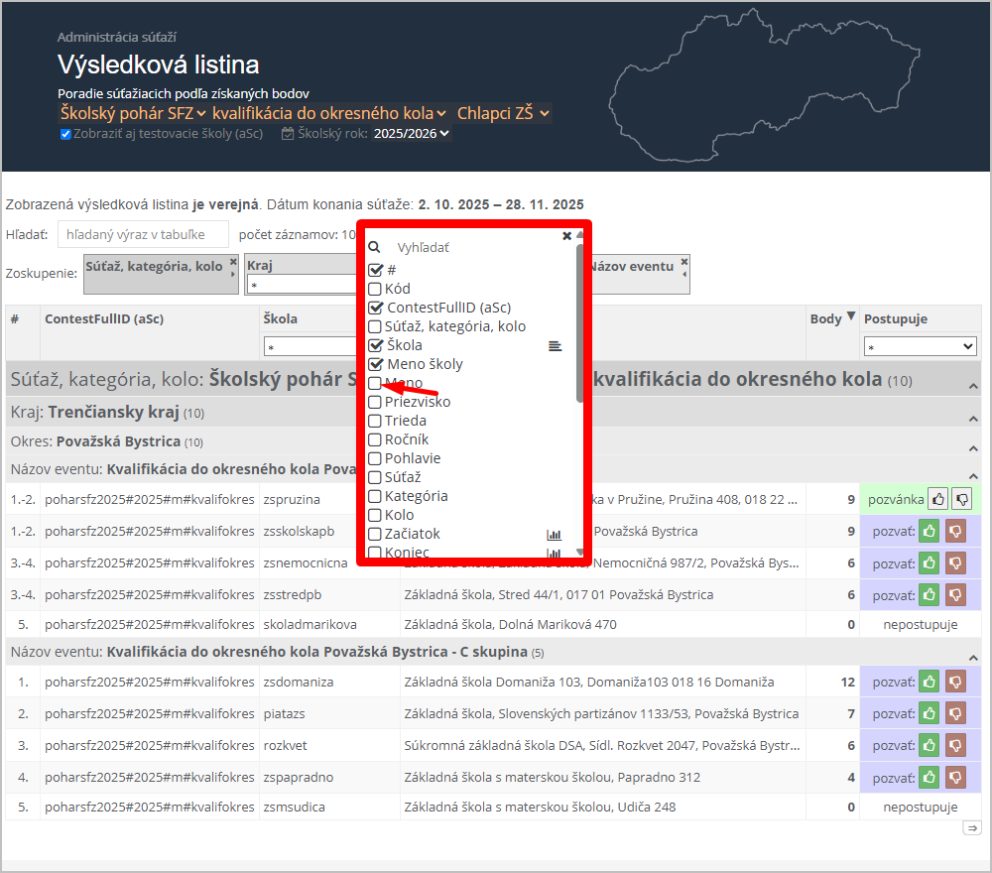Click thumbs-up icon for zsskolskapb row
Image resolution: width=992 pixels, height=873 pixels.
[929, 531]
